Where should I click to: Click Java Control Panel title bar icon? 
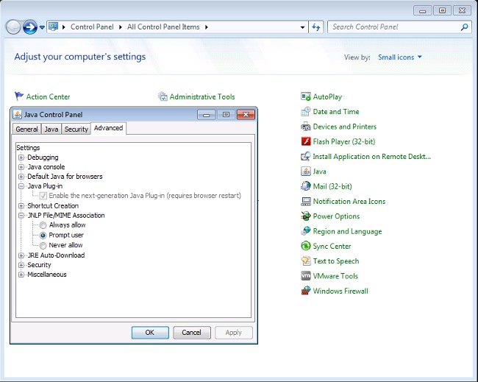(18, 114)
